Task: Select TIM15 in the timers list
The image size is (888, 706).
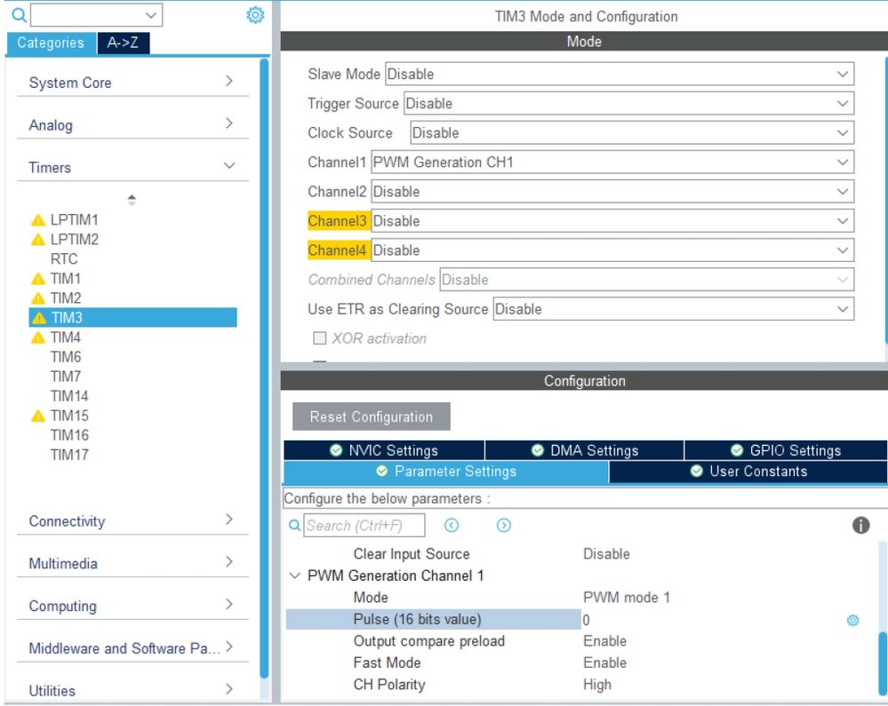Action: point(69,416)
